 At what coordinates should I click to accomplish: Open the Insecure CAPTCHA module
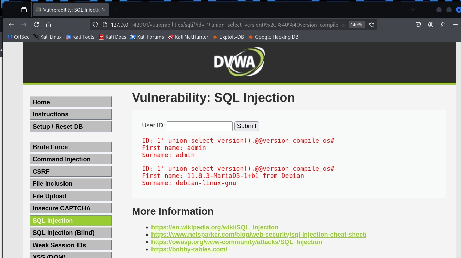coord(71,208)
